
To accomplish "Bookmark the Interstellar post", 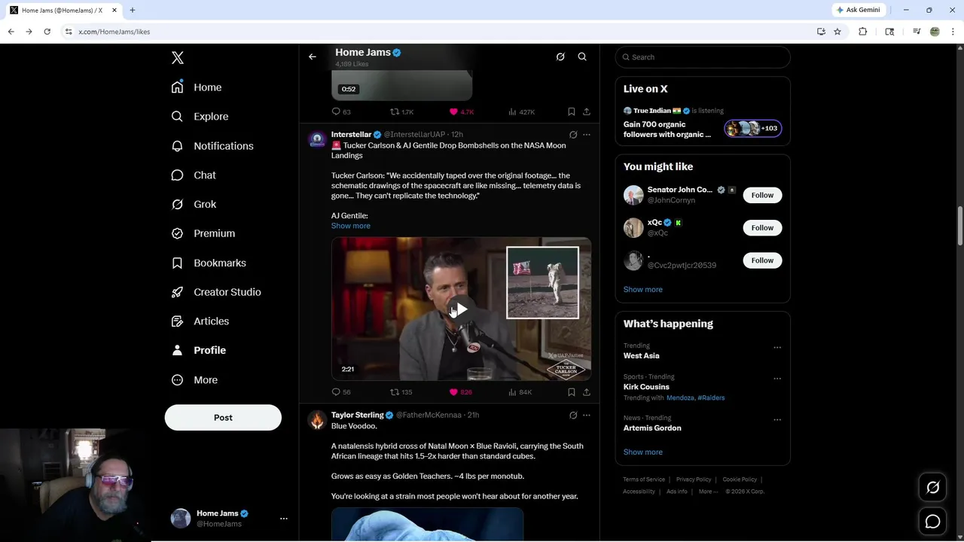I will pos(572,392).
